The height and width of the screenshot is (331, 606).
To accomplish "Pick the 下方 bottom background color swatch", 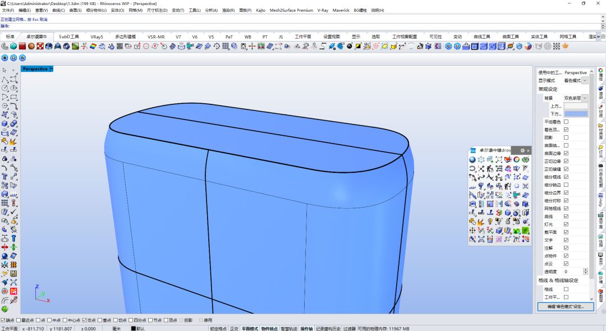I will [576, 114].
